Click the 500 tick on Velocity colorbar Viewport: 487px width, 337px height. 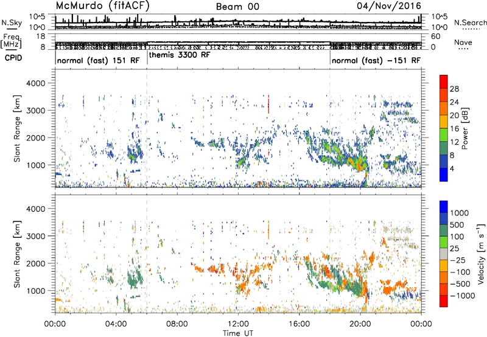point(457,224)
